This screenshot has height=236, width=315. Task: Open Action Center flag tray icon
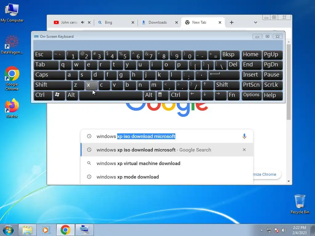click(277, 230)
